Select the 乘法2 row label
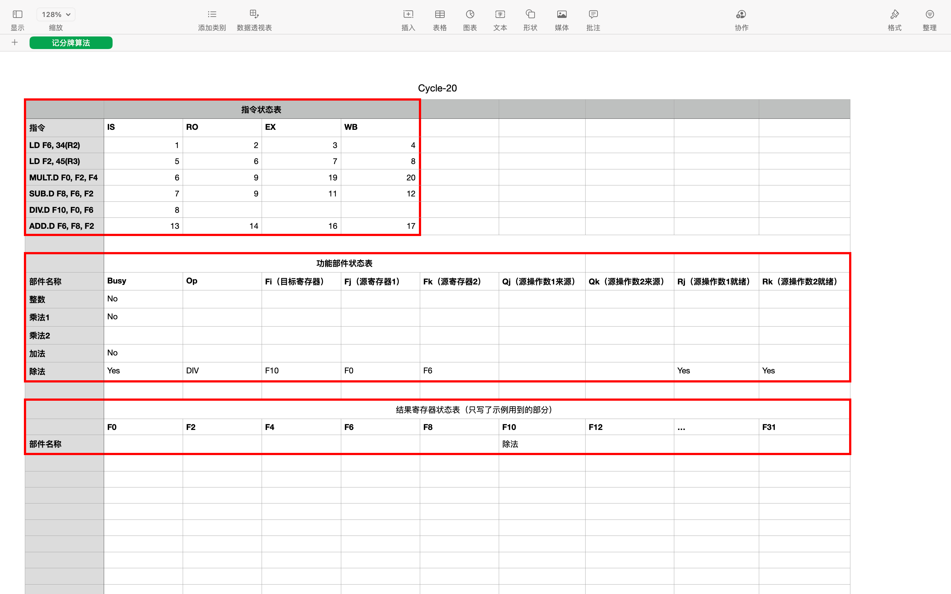Screen dimensions: 951x594 tap(64, 335)
